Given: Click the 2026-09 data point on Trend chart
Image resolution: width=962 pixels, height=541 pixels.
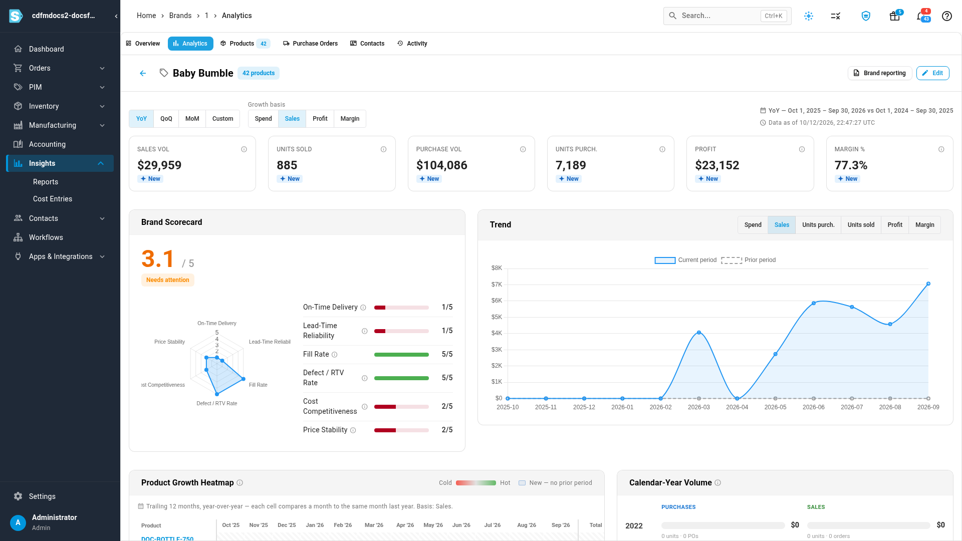Looking at the screenshot, I should 928,284.
